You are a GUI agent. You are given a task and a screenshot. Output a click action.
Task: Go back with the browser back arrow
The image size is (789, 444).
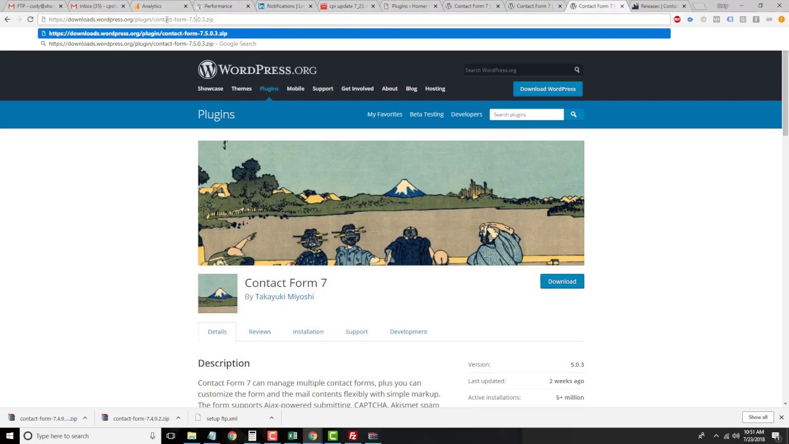[7, 19]
